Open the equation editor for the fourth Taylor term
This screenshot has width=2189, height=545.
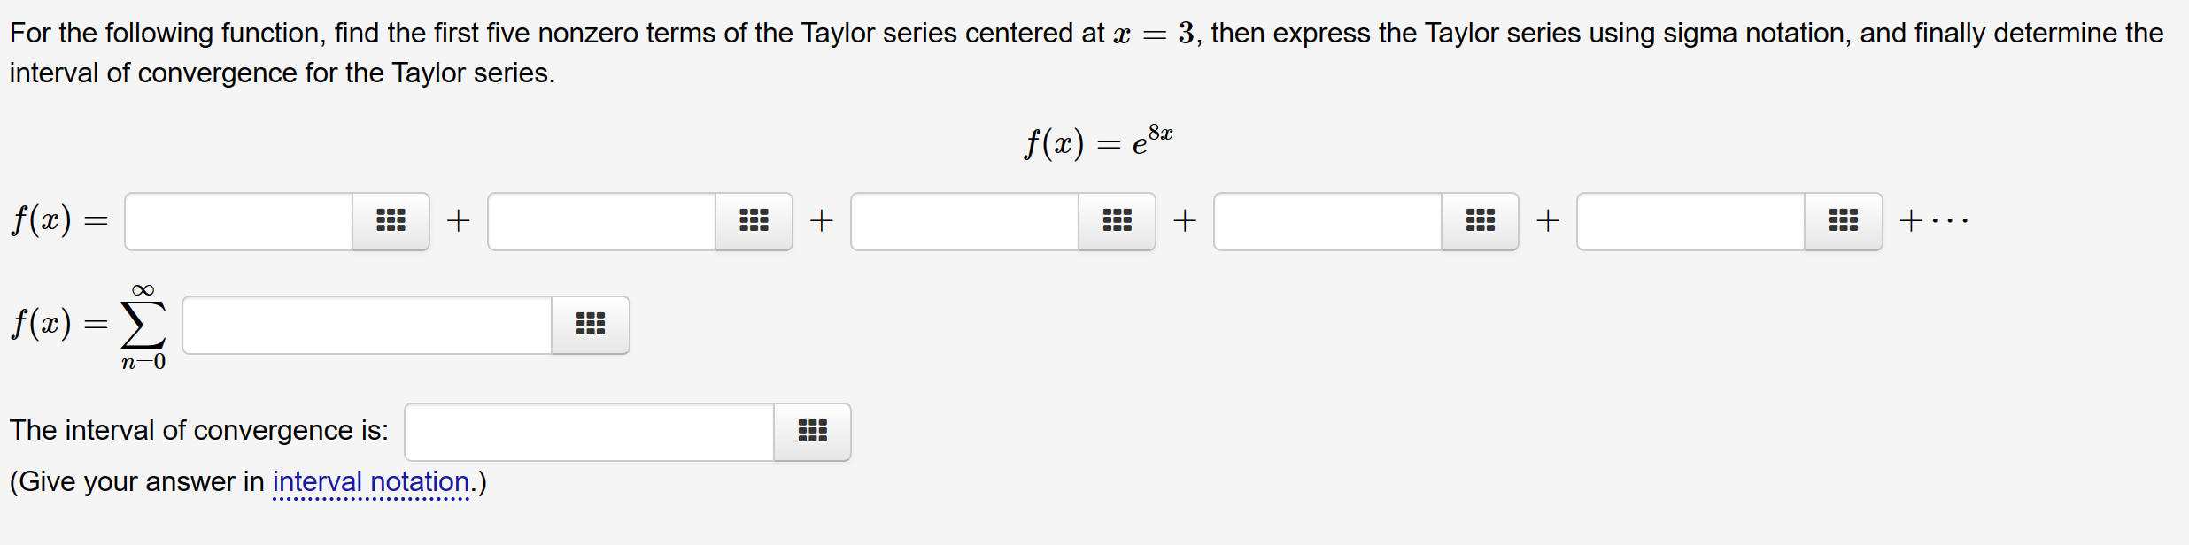click(1479, 221)
